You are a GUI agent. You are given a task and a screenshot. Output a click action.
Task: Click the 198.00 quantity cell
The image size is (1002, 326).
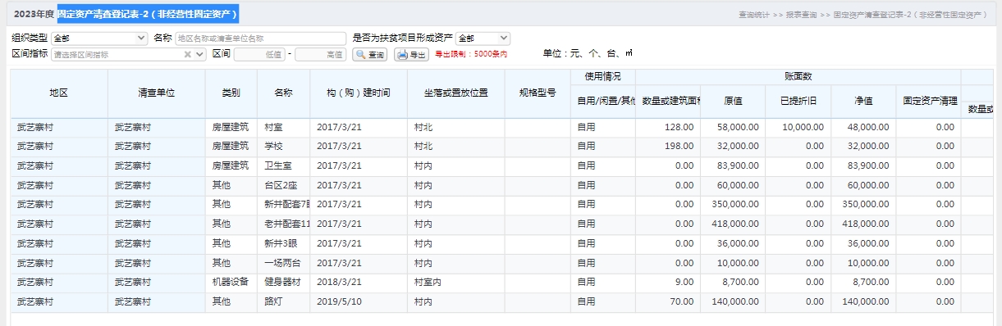point(668,147)
